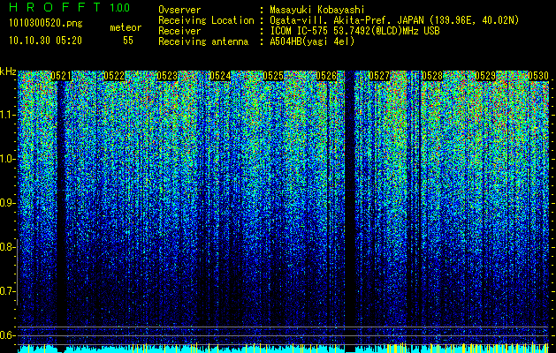Click the 0522 time marker

pyautogui.click(x=114, y=76)
